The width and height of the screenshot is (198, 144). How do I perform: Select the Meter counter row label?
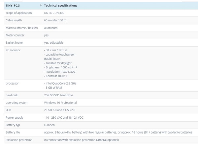tap(15, 35)
